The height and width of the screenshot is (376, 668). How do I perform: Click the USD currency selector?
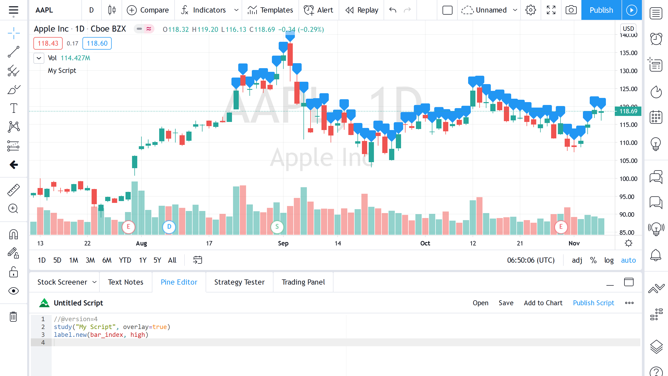point(628,28)
